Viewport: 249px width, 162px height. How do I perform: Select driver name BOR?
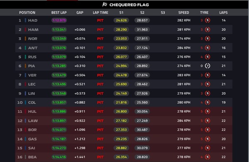pos(32,130)
